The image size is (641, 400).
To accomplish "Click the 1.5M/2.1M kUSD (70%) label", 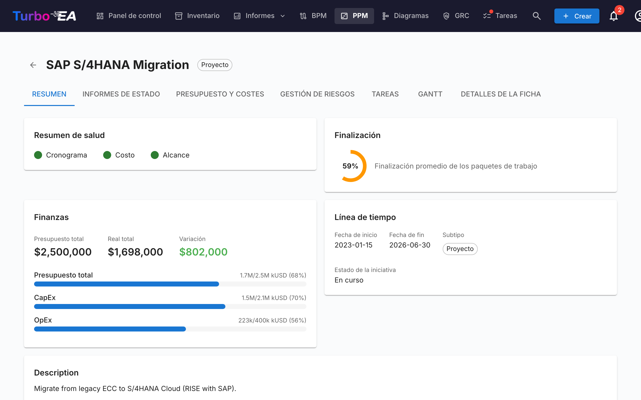I will tap(274, 298).
